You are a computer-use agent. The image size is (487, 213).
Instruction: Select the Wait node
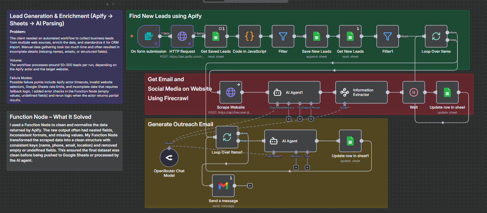tap(414, 92)
